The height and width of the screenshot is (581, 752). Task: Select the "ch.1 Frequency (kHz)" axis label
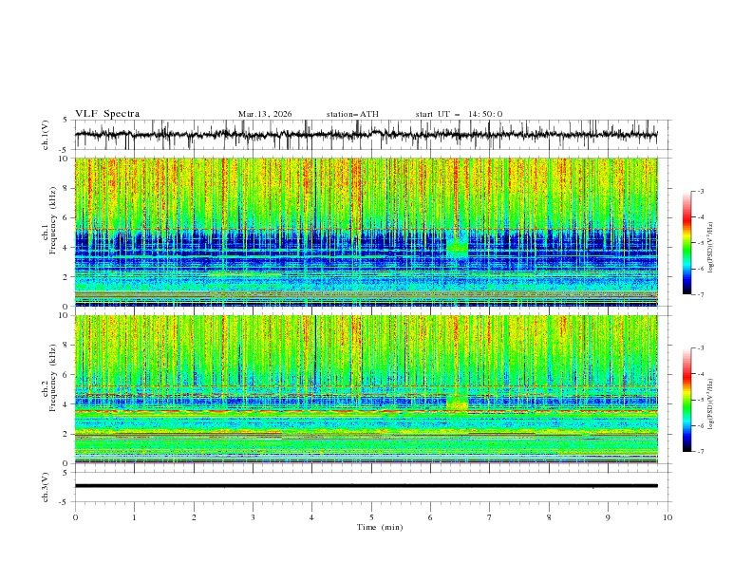pyautogui.click(x=49, y=220)
